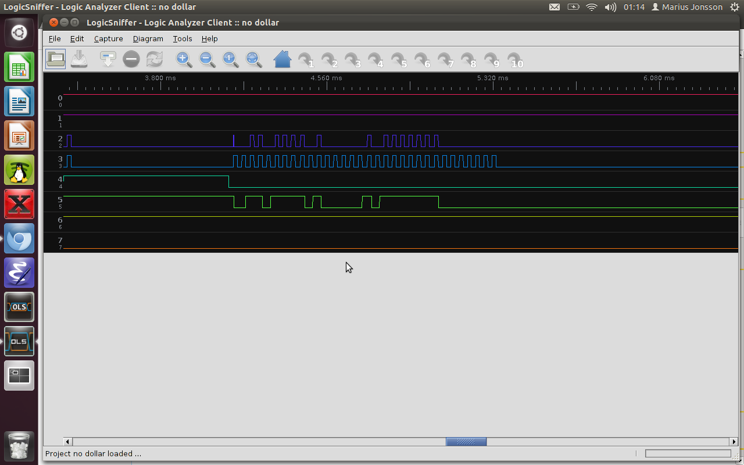Jump to cursor 3
Viewport: 744px width, 465px height.
(352, 60)
